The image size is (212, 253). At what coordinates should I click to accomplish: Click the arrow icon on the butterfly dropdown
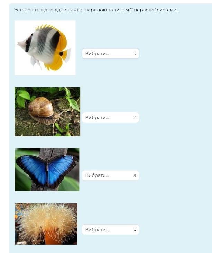pyautogui.click(x=135, y=175)
